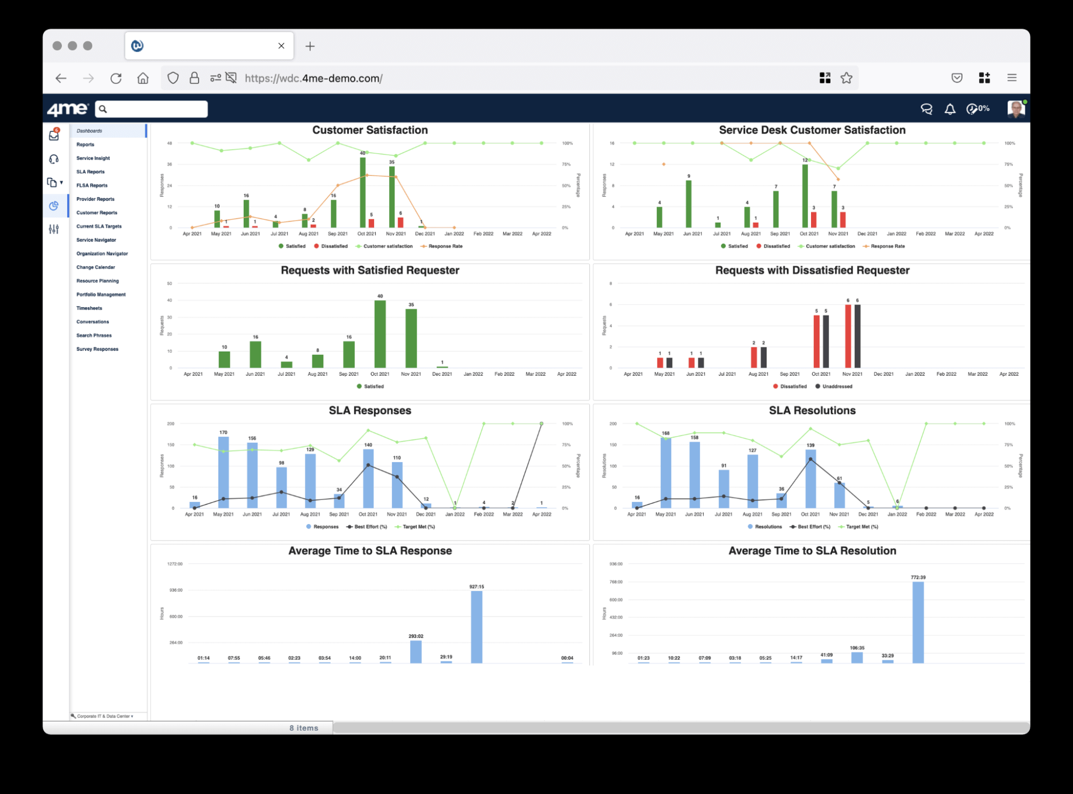Open a new tab with plus button
This screenshot has height=794, width=1073.
310,46
